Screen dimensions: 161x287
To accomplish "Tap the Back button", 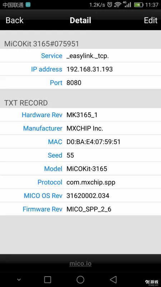I will point(15,20).
